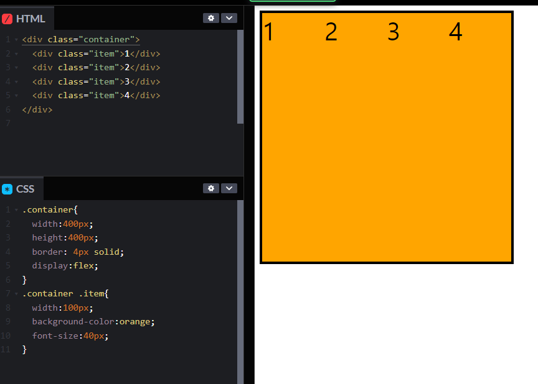
Task: Click the blue CSS asterisk icon
Action: (7, 189)
